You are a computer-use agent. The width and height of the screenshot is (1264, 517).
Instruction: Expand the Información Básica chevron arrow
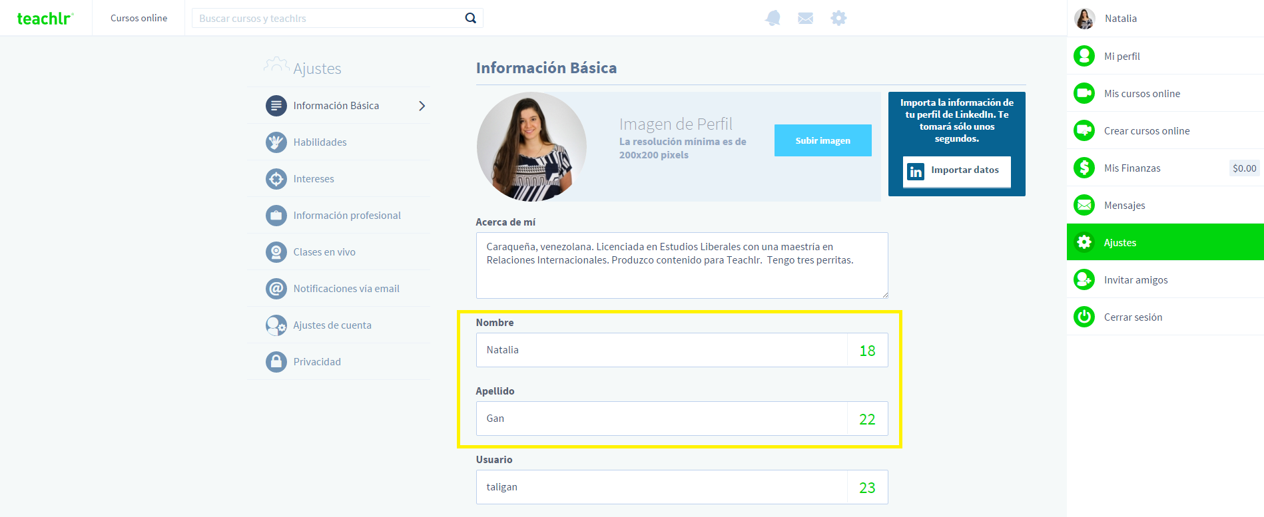tap(422, 106)
